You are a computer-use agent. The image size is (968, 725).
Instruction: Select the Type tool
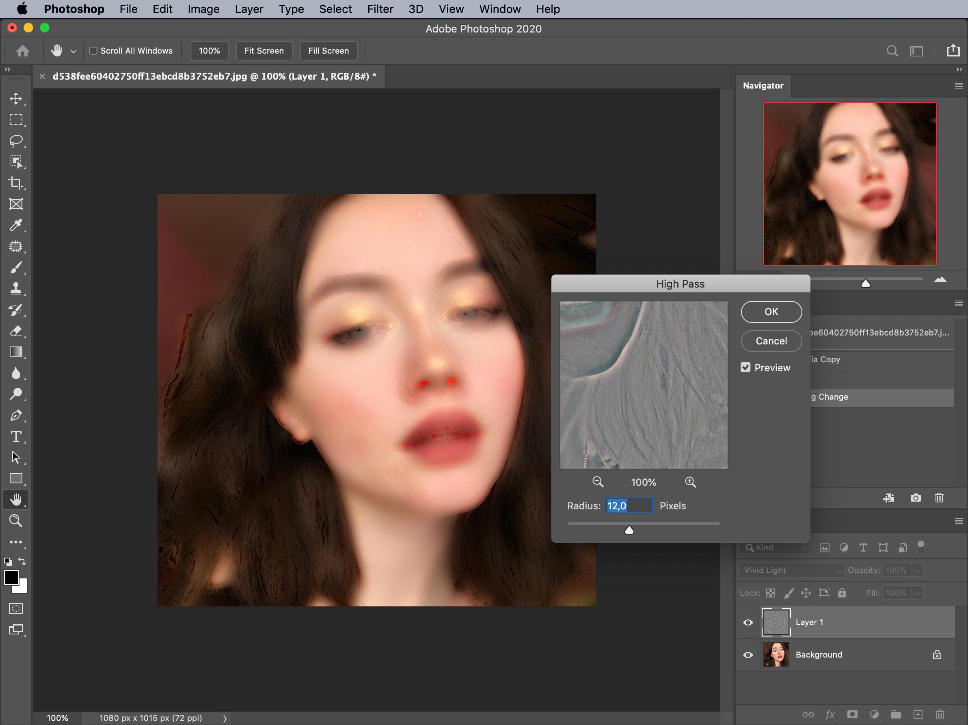click(x=16, y=437)
